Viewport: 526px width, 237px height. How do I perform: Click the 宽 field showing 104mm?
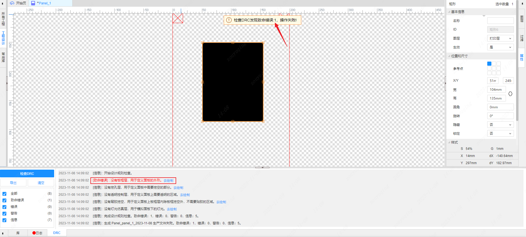pyautogui.click(x=497, y=90)
